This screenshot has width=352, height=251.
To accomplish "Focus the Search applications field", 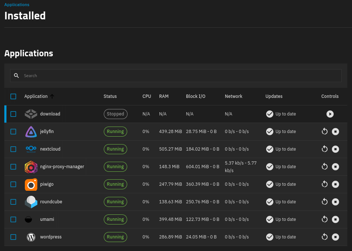I will click(x=176, y=76).
